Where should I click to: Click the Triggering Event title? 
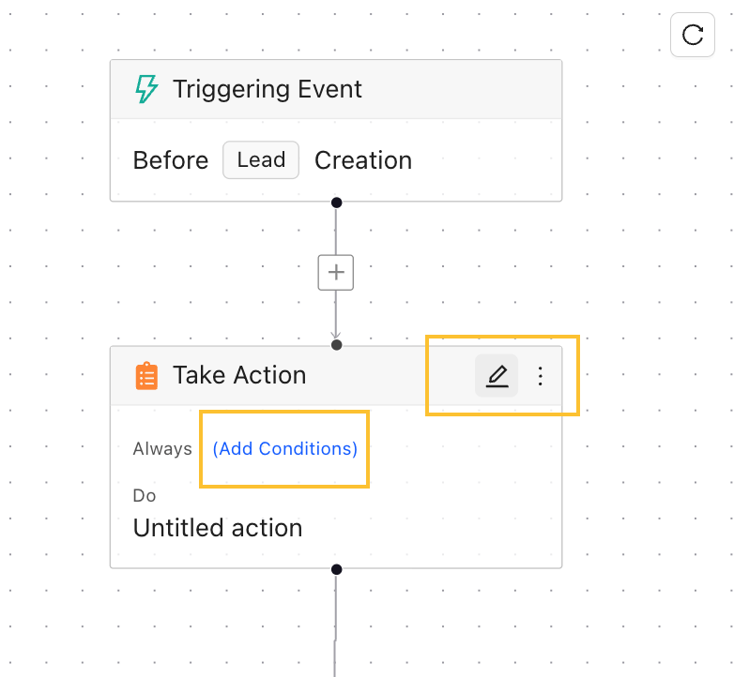[x=268, y=89]
